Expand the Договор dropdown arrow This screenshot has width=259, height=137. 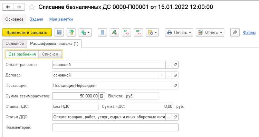pyautogui.click(x=162, y=75)
